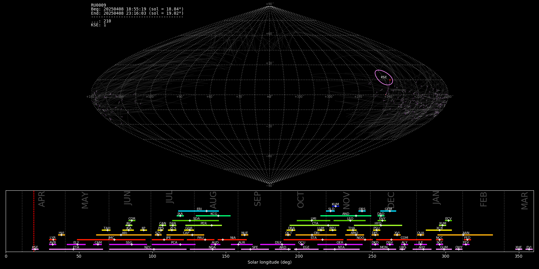The width and height of the screenshot is (539, 269).
Task: Click the ERI shower label
Action: [x=199, y=209]
